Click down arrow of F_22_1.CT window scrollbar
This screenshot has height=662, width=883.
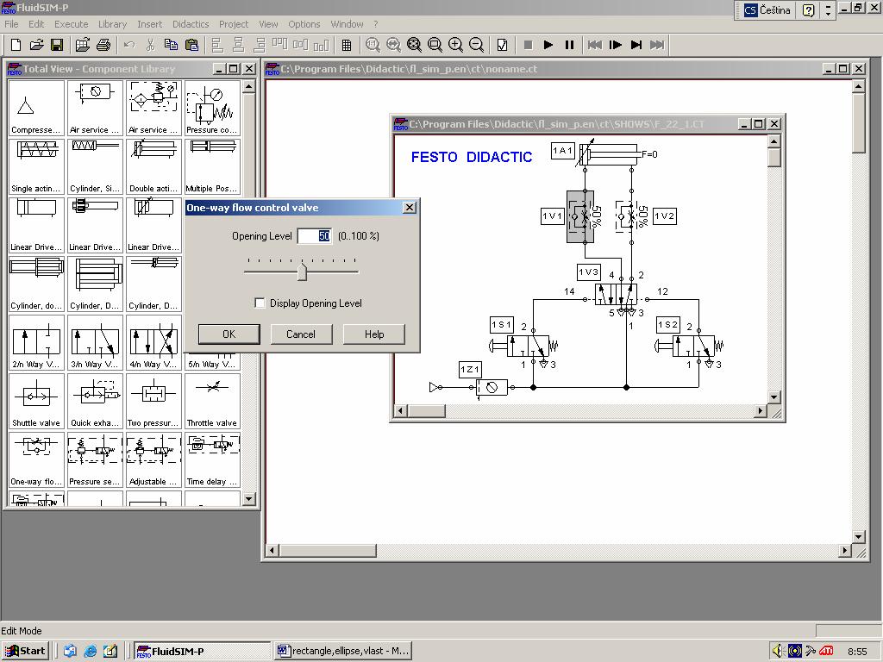(x=773, y=397)
